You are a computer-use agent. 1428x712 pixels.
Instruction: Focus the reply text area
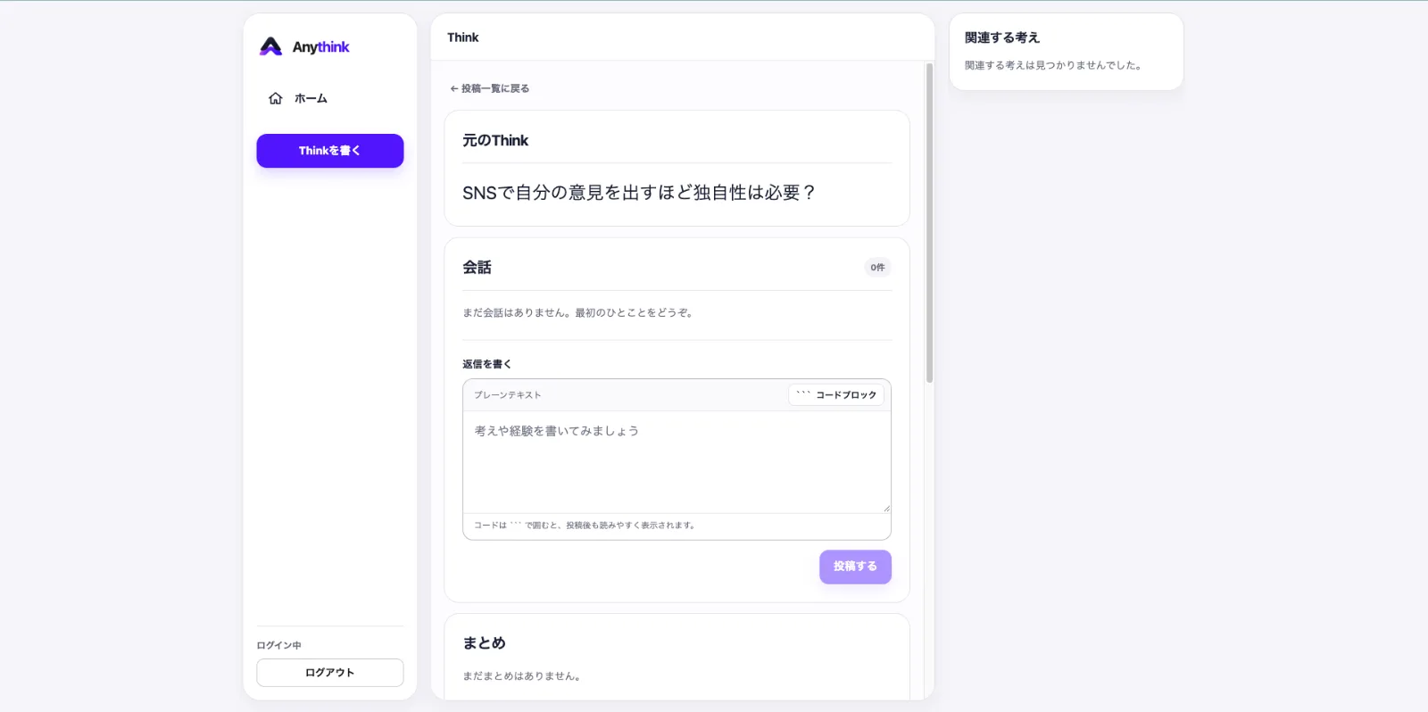(677, 461)
